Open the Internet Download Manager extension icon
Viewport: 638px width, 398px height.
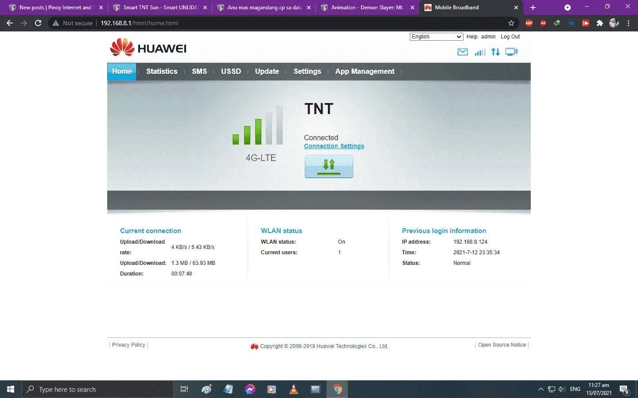coord(557,23)
